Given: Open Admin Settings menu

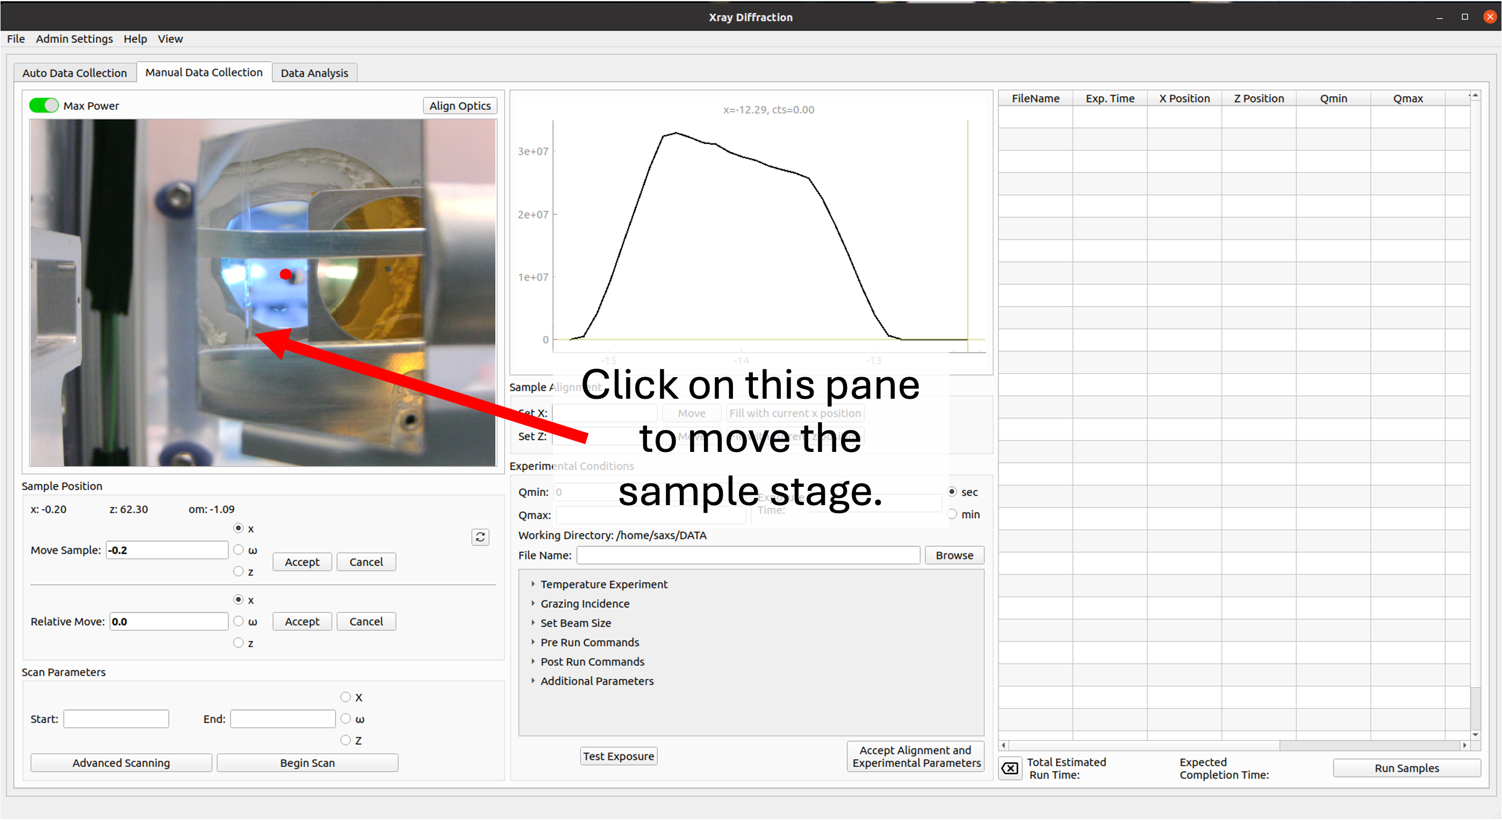Looking at the screenshot, I should pos(74,39).
